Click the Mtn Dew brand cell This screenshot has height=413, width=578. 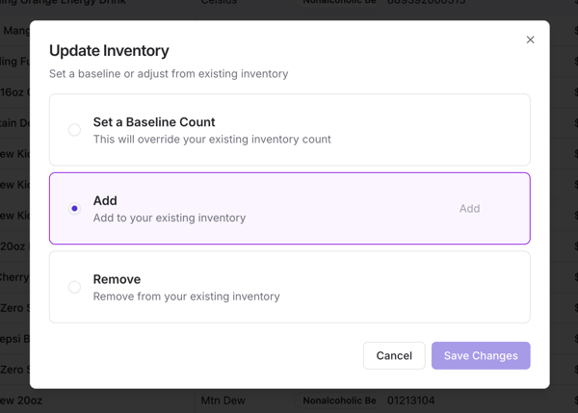pos(223,400)
